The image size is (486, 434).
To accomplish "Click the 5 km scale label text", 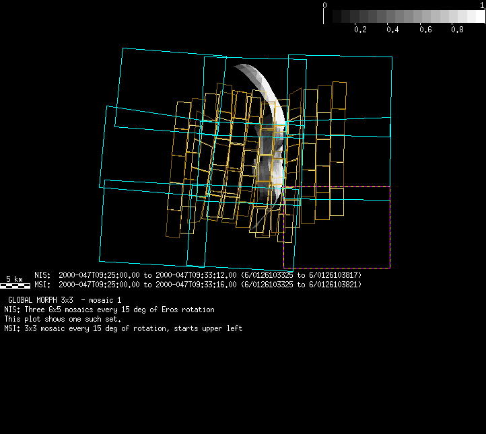I will pos(14,279).
